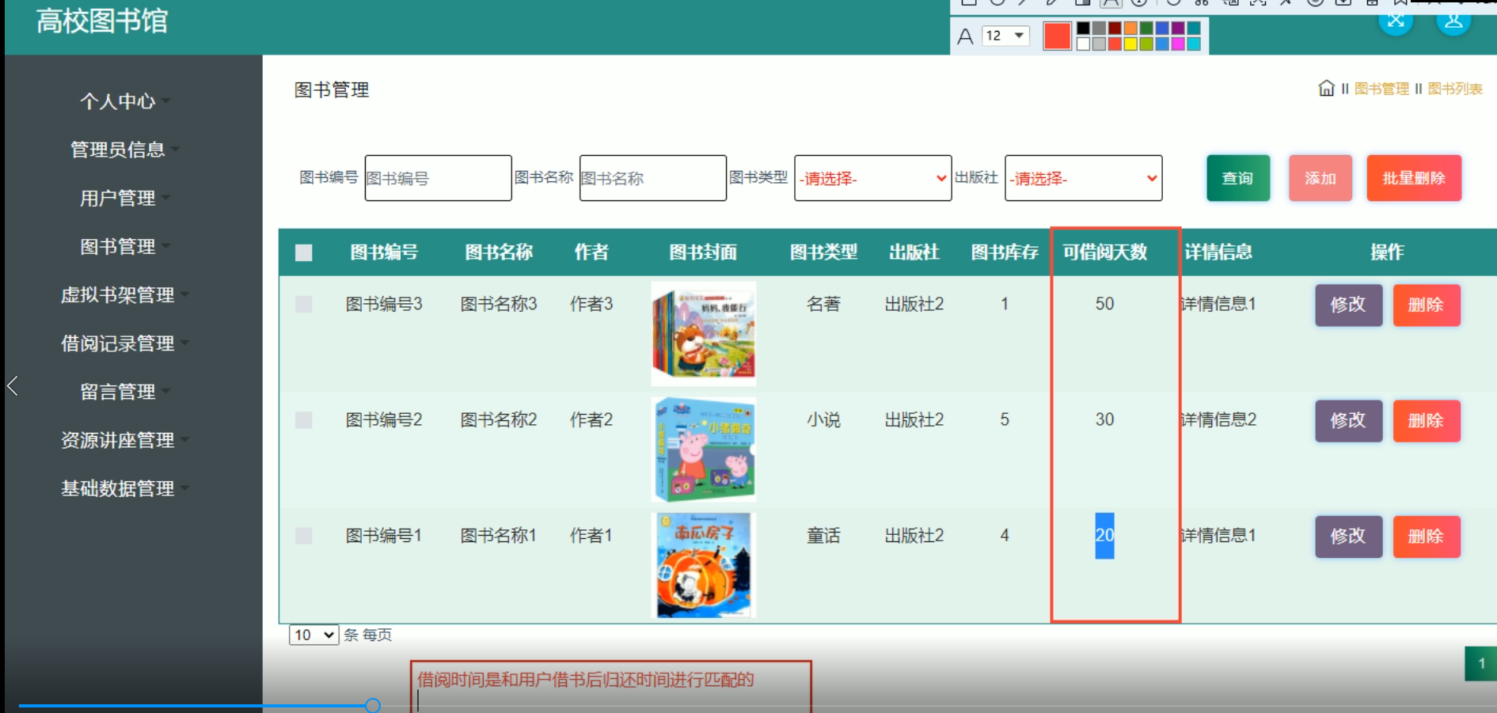
Task: Open the 出版社 请选择 dropdown
Action: click(1082, 178)
